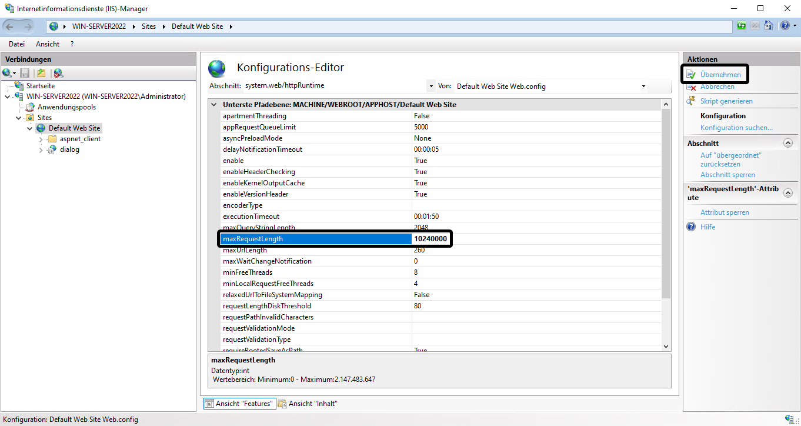Click the aspnet_client folder icon
The width and height of the screenshot is (801, 426).
52,139
